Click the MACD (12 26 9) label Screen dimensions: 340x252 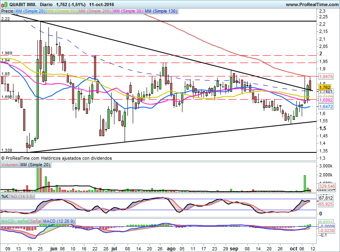pos(59,221)
